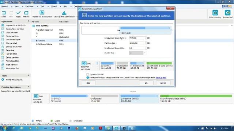Image resolution: width=234 pixels, height=131 pixels.
Task: Click the Unallocated Space Before field
Action: (137, 38)
